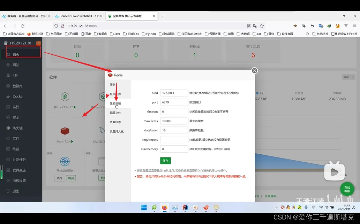
Task: Click the port input field
Action: click(174, 102)
